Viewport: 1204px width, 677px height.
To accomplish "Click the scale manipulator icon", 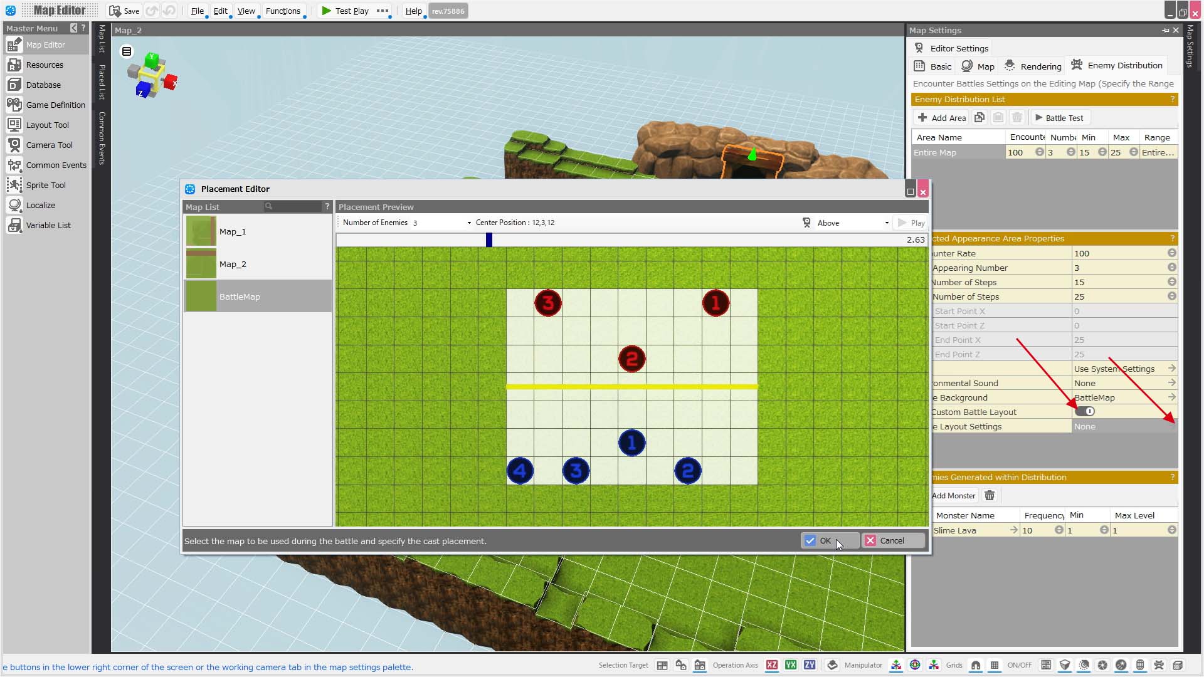I will (x=934, y=665).
